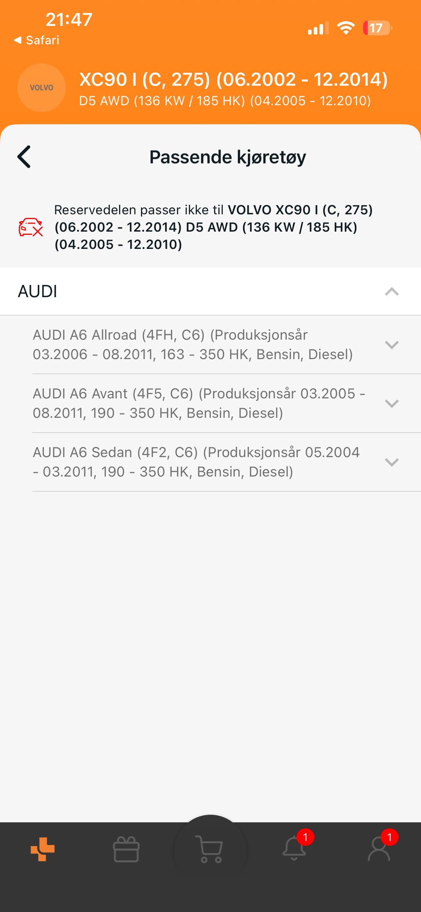Open the shopping cart

[210, 849]
